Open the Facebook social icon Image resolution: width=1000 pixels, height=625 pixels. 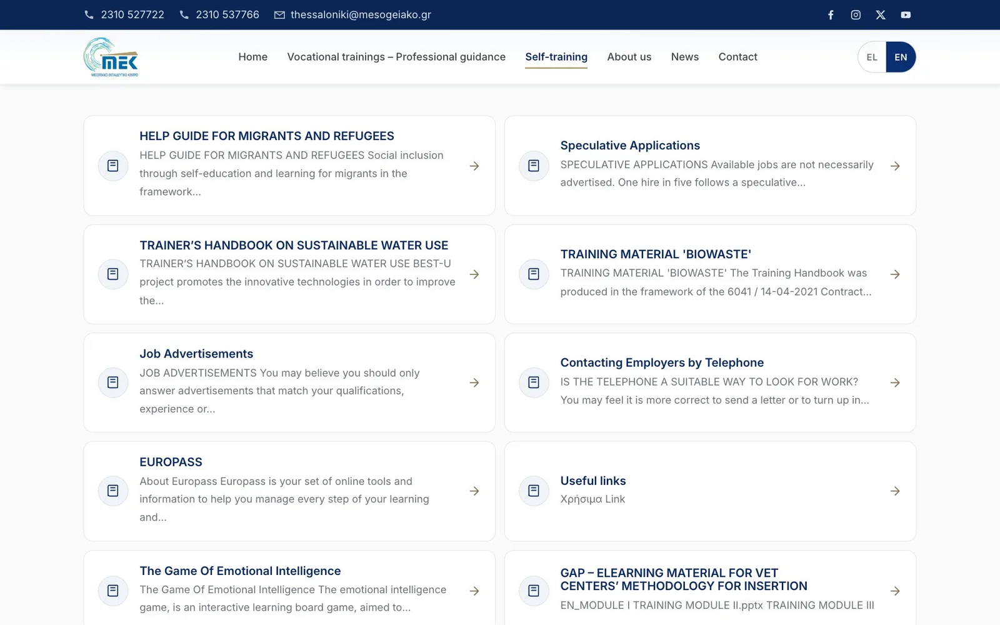click(831, 15)
